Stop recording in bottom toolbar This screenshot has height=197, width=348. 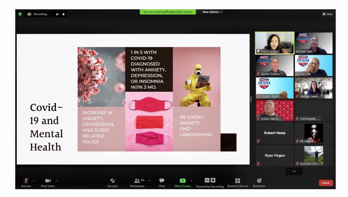coord(213,180)
